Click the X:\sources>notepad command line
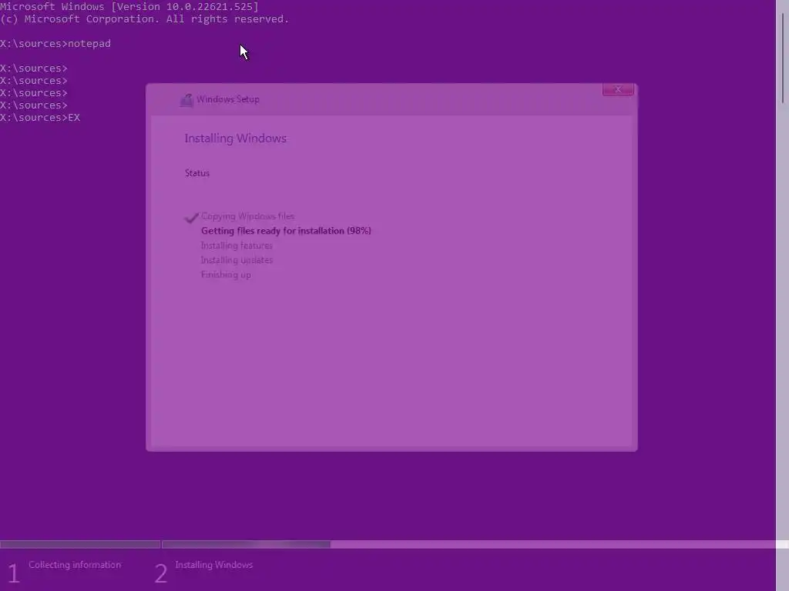Screen dimensions: 789x591 click(x=55, y=44)
